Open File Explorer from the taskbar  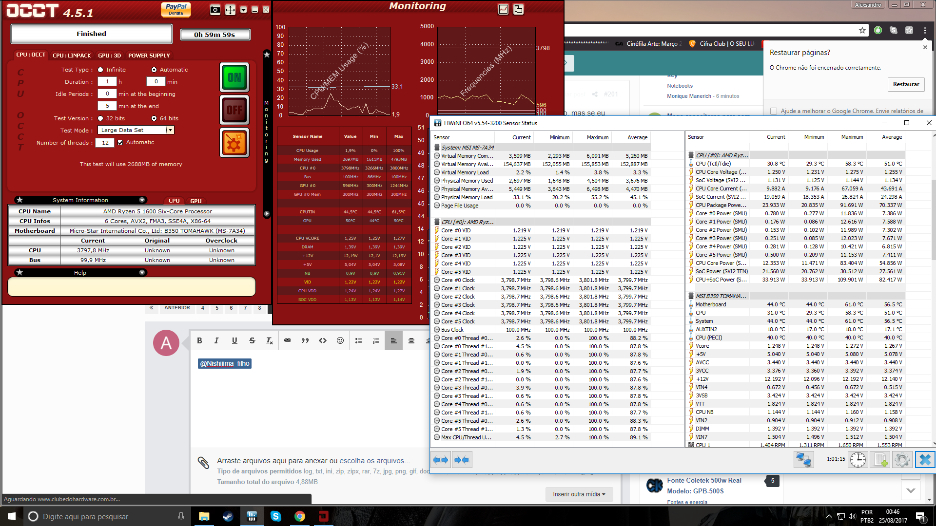pos(204,516)
